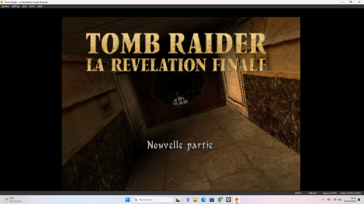The width and height of the screenshot is (364, 204).
Task: Open the Tools menu
Action: tap(32, 6)
